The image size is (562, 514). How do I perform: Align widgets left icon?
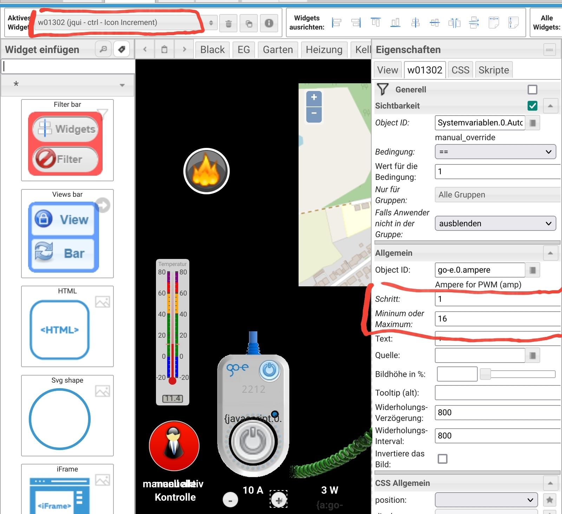tap(336, 23)
